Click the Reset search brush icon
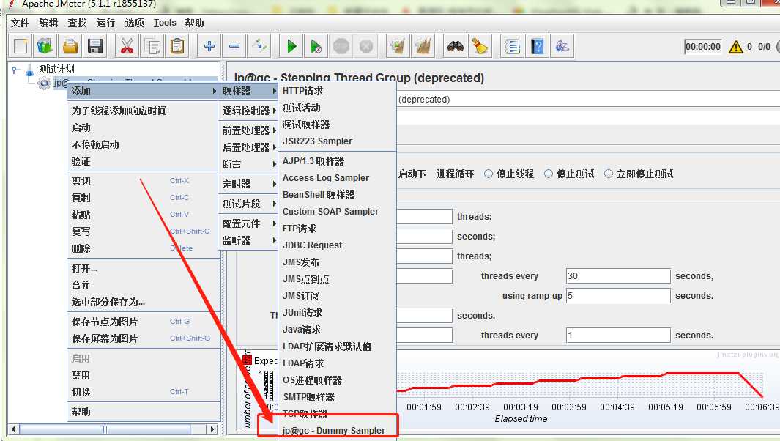Screen dimensions: 780x441 coord(480,46)
